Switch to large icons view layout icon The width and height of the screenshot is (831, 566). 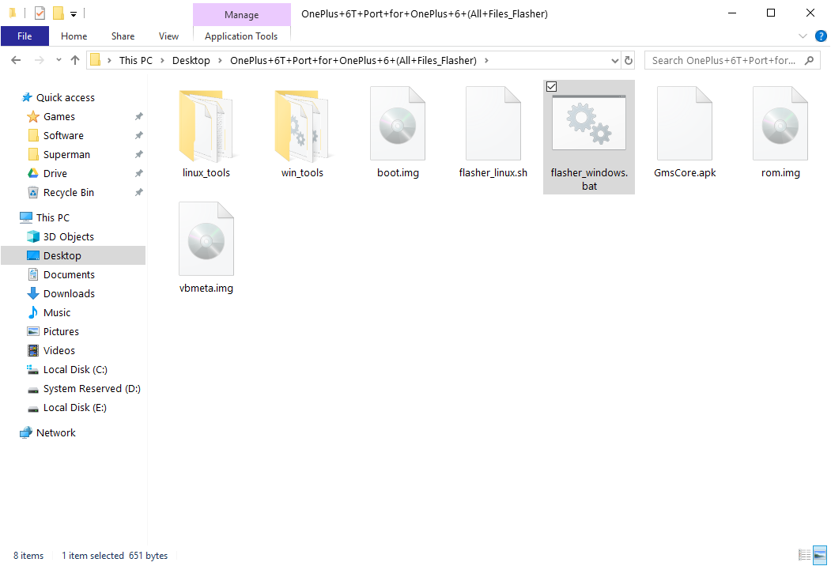coord(820,555)
